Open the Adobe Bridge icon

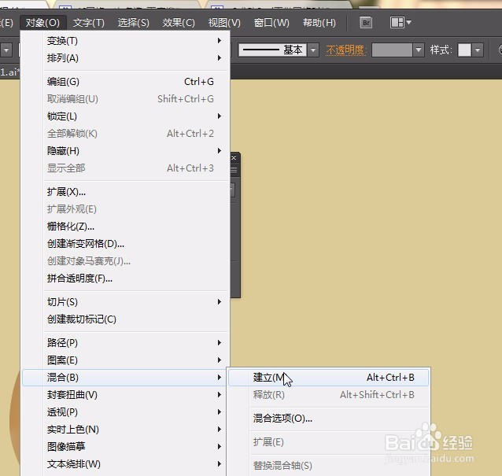(366, 23)
